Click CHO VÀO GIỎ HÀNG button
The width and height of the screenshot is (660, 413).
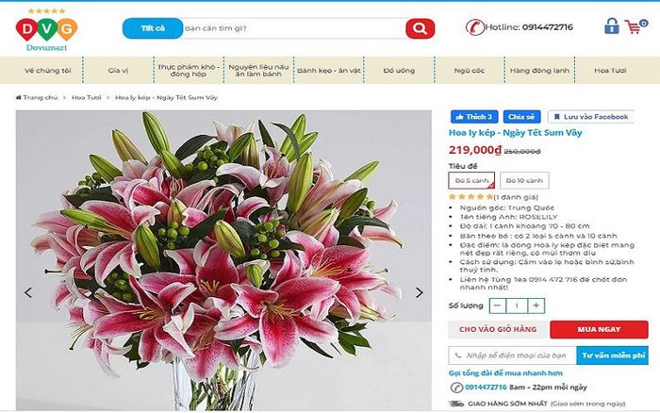tap(498, 329)
